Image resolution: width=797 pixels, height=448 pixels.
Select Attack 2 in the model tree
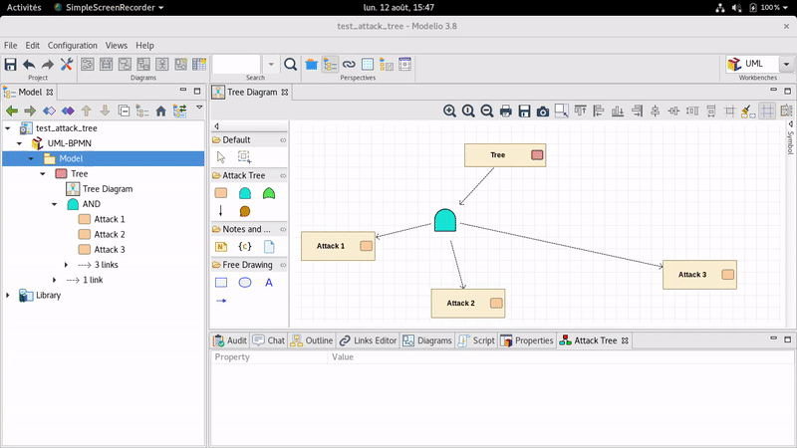click(109, 235)
